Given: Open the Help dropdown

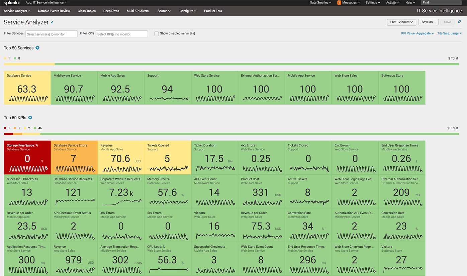Looking at the screenshot, I should pyautogui.click(x=410, y=3).
